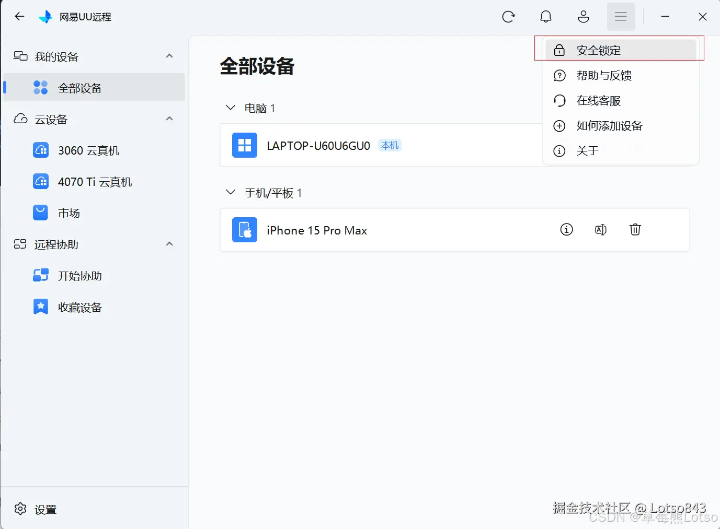The image size is (720, 529).
Task: Collapse the 云设备 section in the sidebar
Action: pyautogui.click(x=169, y=119)
